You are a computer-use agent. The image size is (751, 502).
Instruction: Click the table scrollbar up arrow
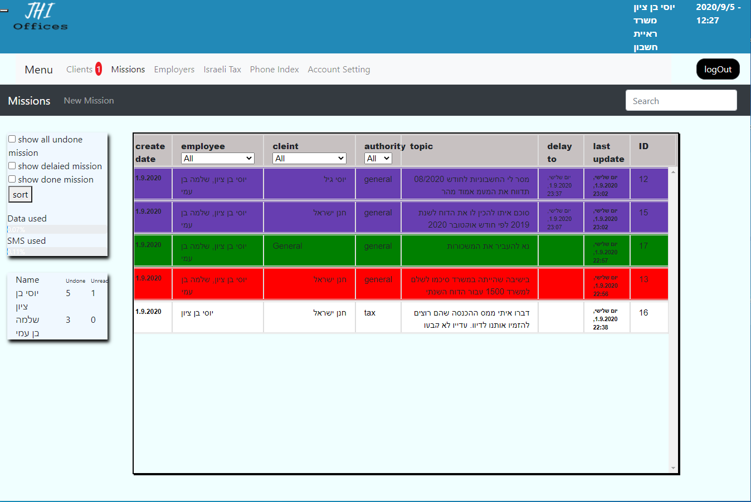pyautogui.click(x=673, y=173)
